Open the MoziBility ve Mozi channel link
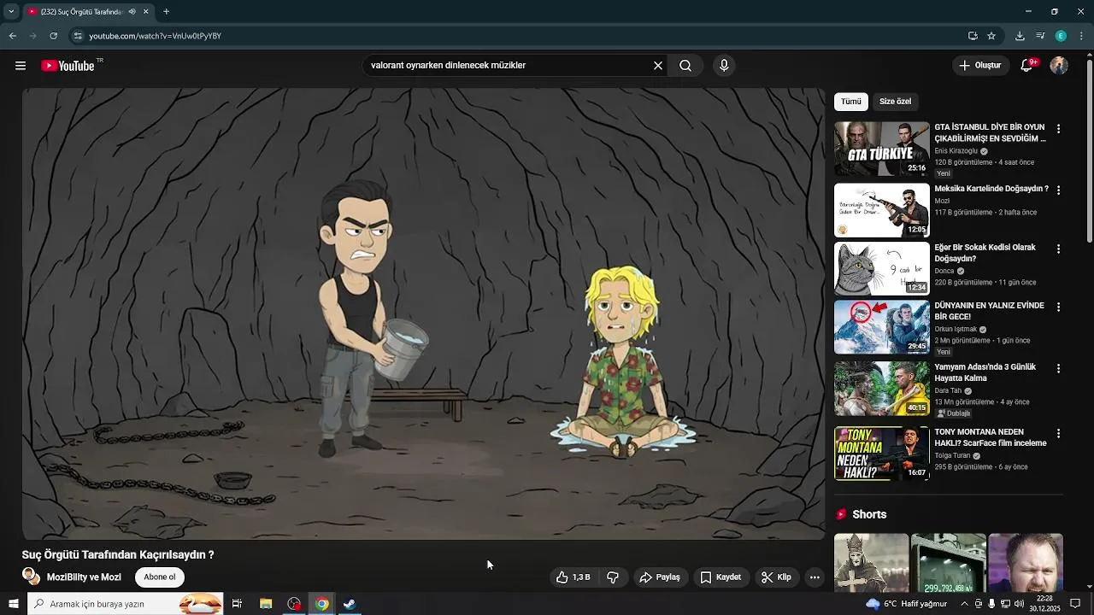This screenshot has height=615, width=1094. [84, 577]
